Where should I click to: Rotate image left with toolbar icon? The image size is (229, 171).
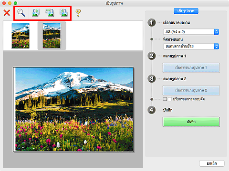coord(36,13)
